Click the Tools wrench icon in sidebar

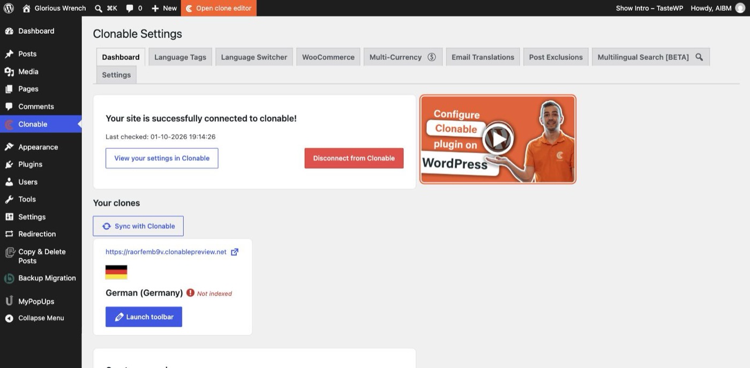pyautogui.click(x=9, y=199)
